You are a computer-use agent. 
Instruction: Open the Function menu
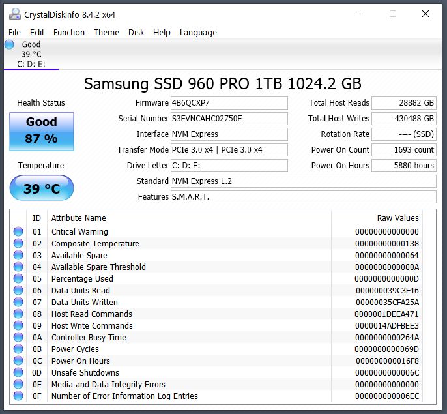[x=69, y=32]
